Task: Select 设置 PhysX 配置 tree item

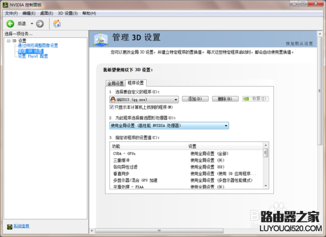Action: click(x=33, y=56)
